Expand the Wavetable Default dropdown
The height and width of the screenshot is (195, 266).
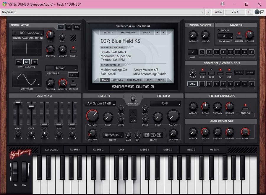coord(61,68)
